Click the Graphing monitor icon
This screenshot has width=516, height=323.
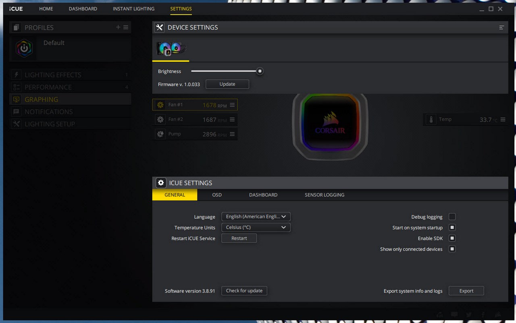[17, 99]
